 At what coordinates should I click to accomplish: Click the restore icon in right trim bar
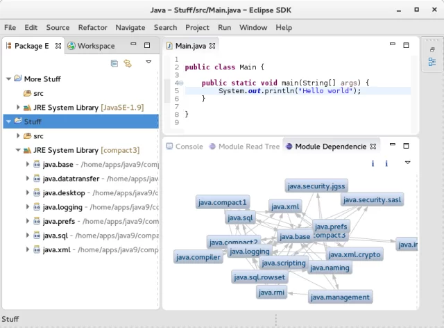(432, 49)
